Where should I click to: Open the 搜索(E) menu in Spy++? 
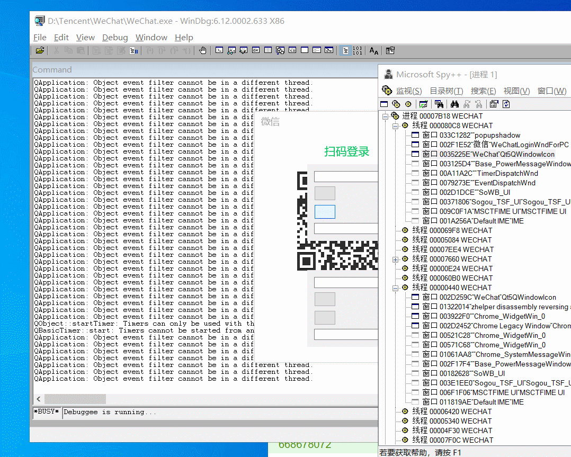483,91
